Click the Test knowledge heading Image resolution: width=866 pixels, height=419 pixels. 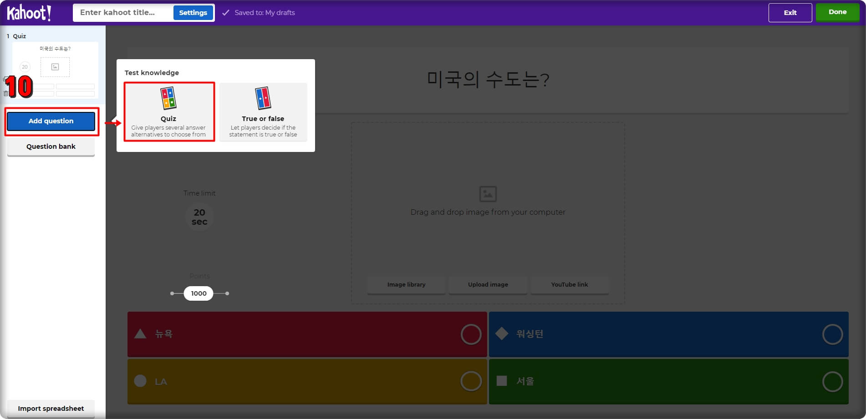point(152,73)
